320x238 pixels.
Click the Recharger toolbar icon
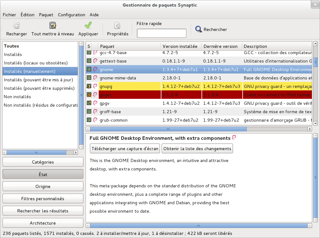tap(16, 25)
